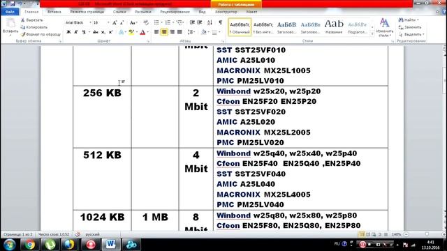This screenshot has width=447, height=251.
Task: Decrease paragraph indent
Action: tap(192, 22)
